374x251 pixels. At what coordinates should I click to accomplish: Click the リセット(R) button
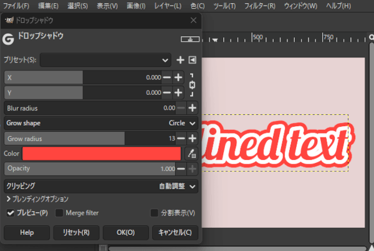pyautogui.click(x=76, y=232)
